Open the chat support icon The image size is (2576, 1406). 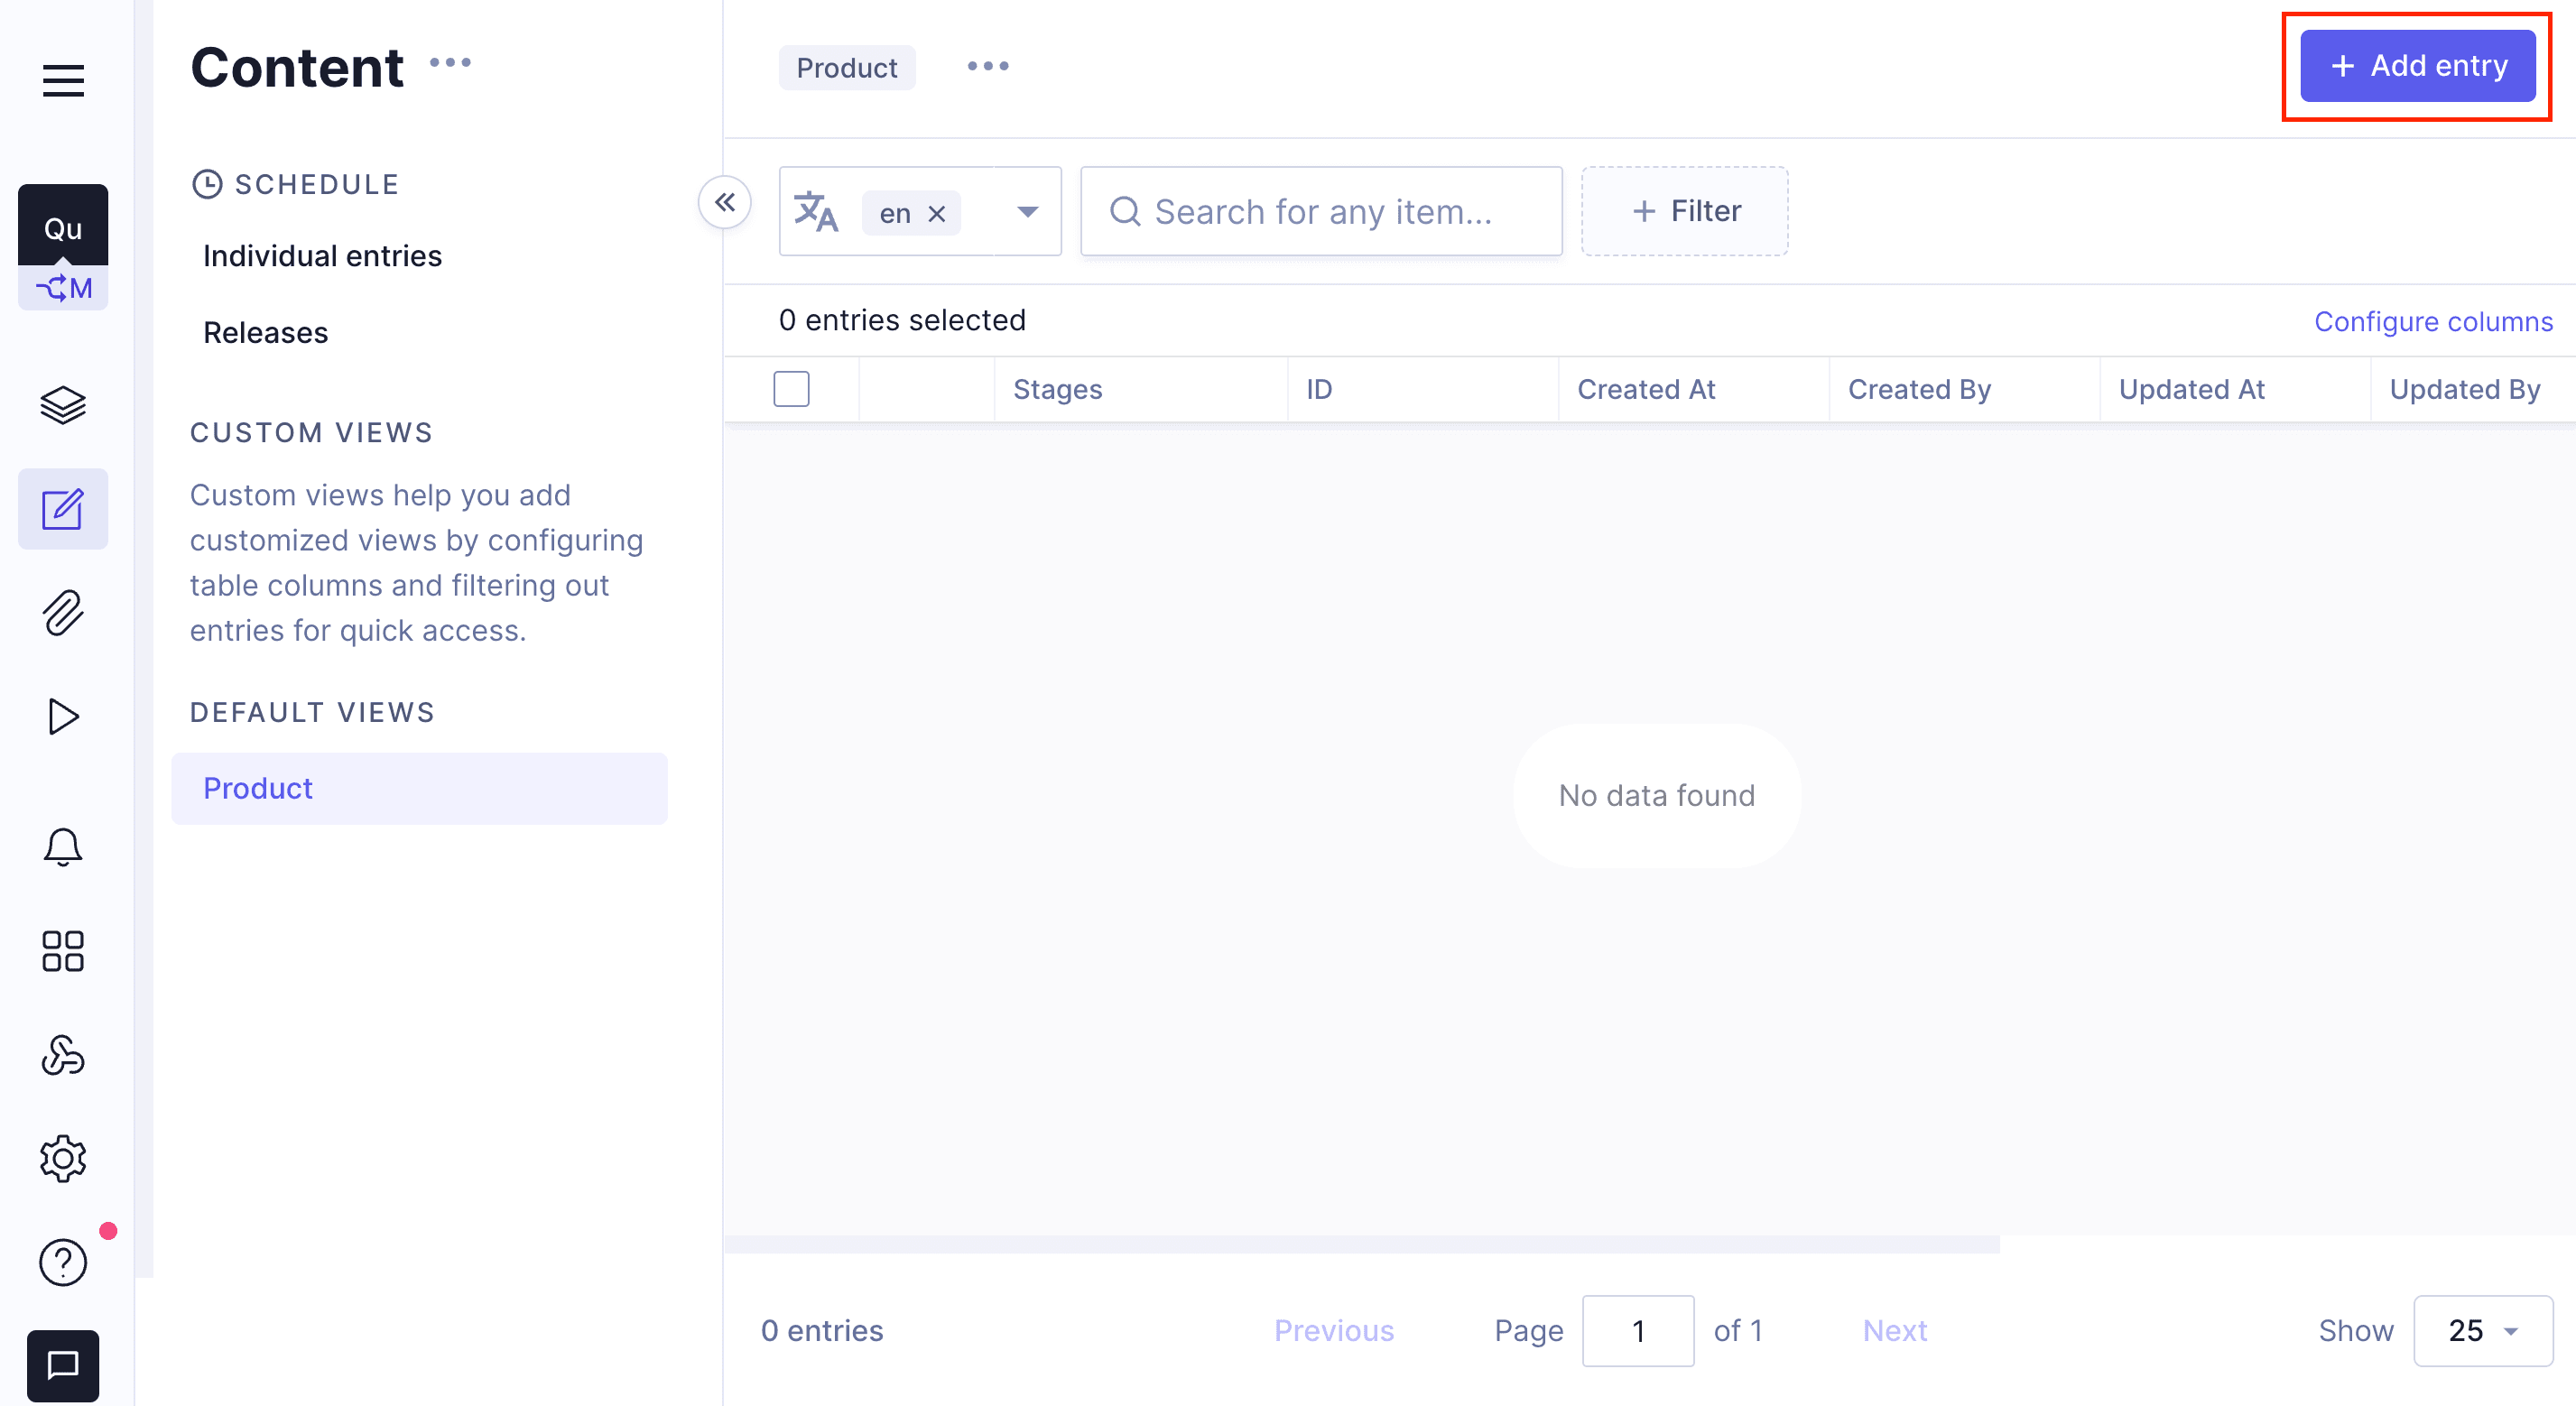(63, 1365)
